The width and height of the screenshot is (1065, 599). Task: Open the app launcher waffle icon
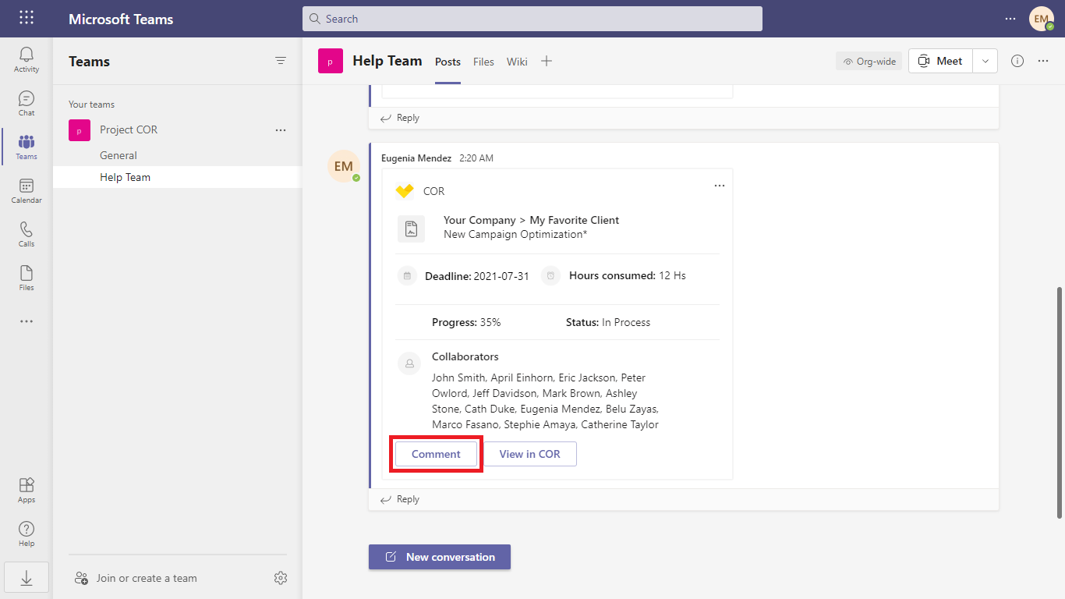[x=27, y=18]
